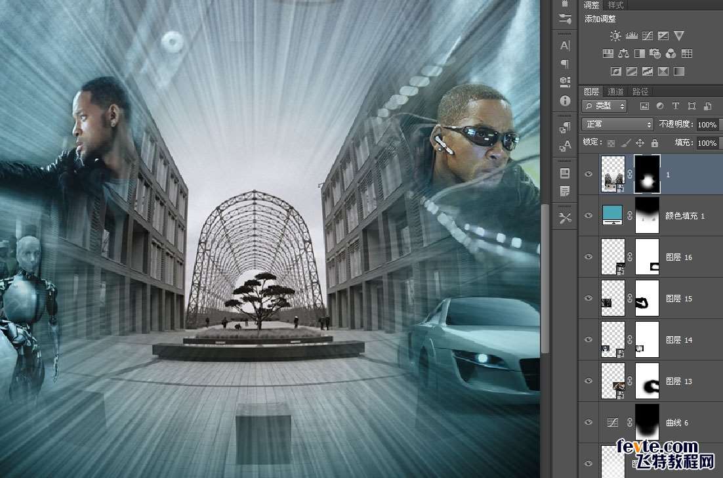Screen dimensions: 723x478
Task: Lock layer position with move icon
Action: tap(640, 142)
